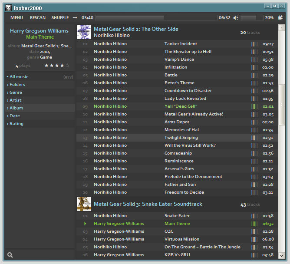Click the top-right arrow icon beside 70%
Image resolution: width=290 pixels, height=264 pixels.
pyautogui.click(x=280, y=17)
